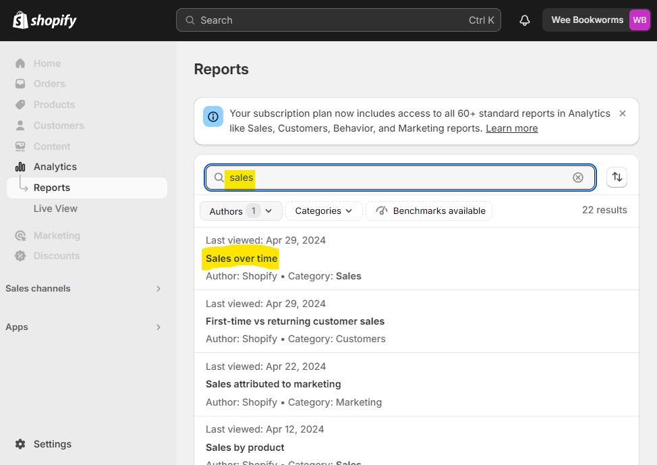Open the Wee Bookworms store menu
The width and height of the screenshot is (657, 465).
point(596,20)
